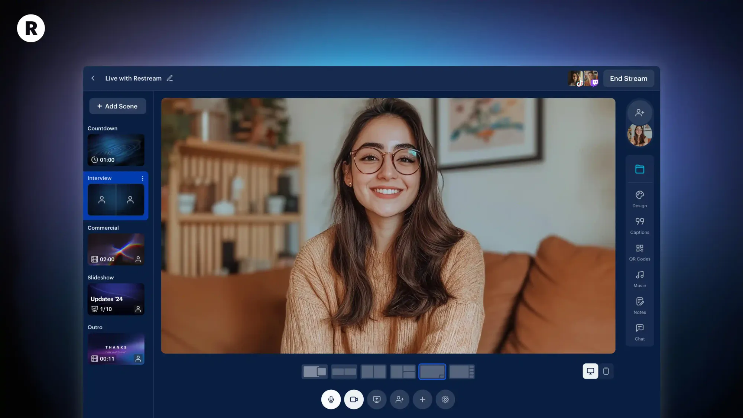743x418 pixels.
Task: Open the Notes panel
Action: pos(639,305)
